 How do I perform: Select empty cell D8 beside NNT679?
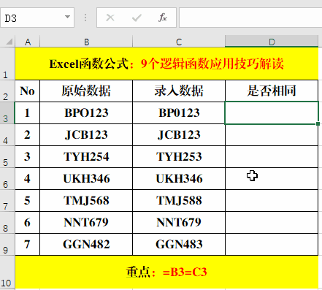click(x=272, y=222)
